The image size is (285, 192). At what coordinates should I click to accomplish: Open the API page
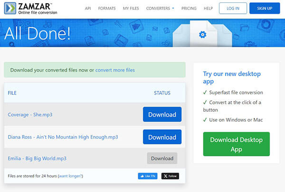(x=88, y=9)
